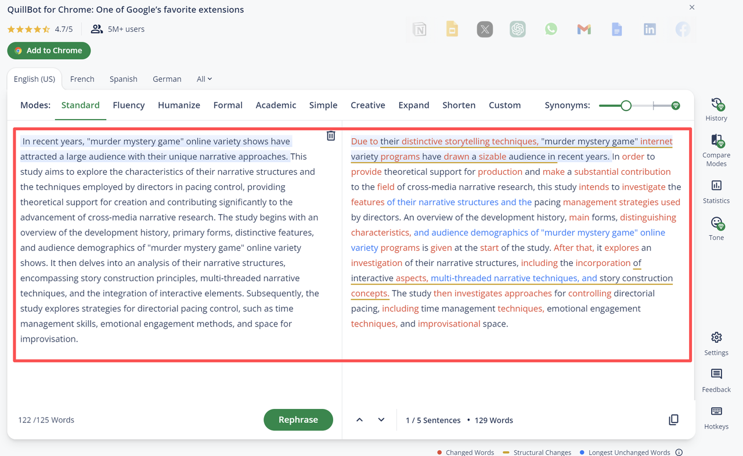
Task: Click info icon beside Longest Unchanged Words
Action: (x=679, y=453)
